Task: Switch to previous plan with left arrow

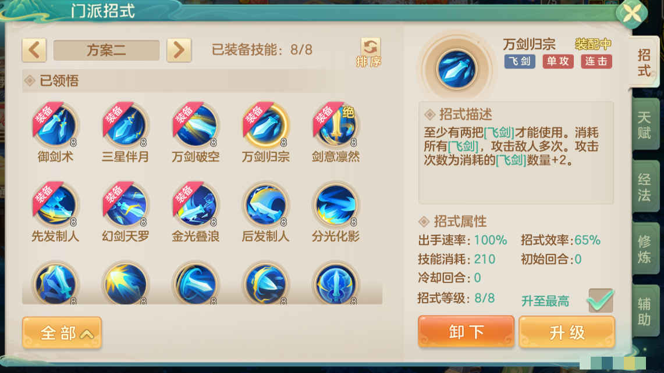Action: pyautogui.click(x=34, y=51)
